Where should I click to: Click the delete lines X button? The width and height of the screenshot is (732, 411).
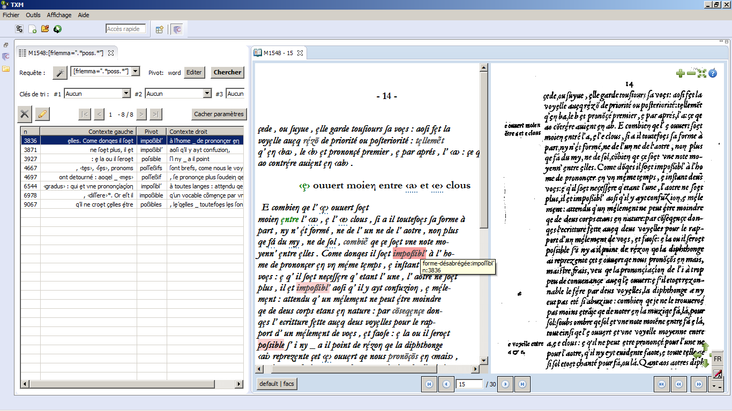click(x=25, y=113)
